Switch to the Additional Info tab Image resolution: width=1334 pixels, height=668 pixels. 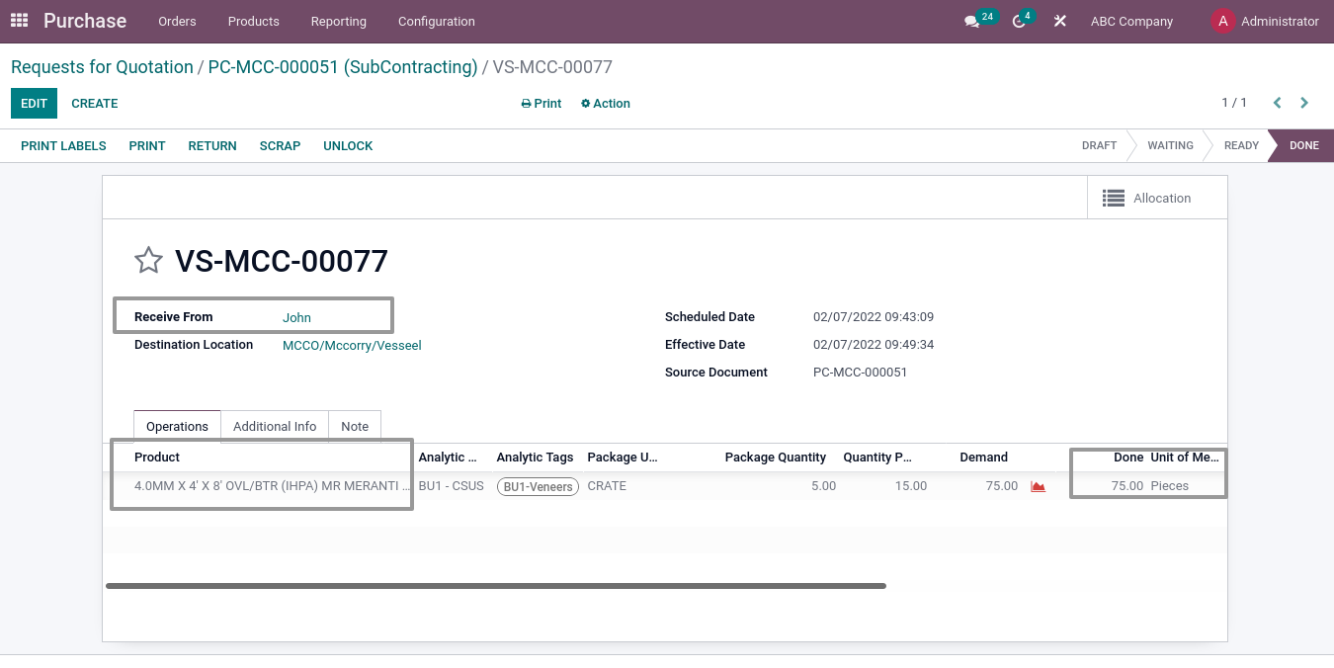[x=274, y=426]
